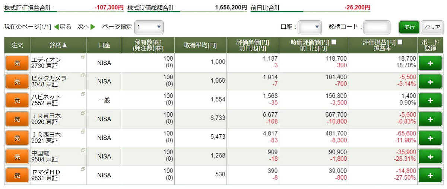Add ヤマダＨＤ to board with plus

click(x=430, y=175)
